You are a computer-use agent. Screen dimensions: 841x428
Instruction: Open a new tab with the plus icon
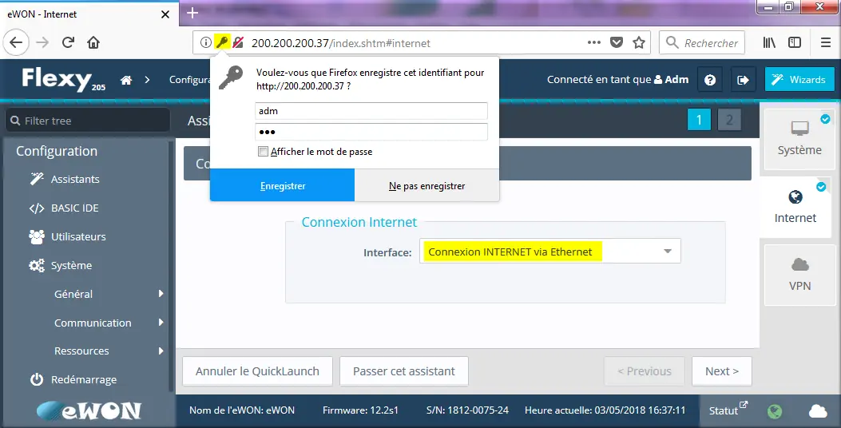[192, 13]
